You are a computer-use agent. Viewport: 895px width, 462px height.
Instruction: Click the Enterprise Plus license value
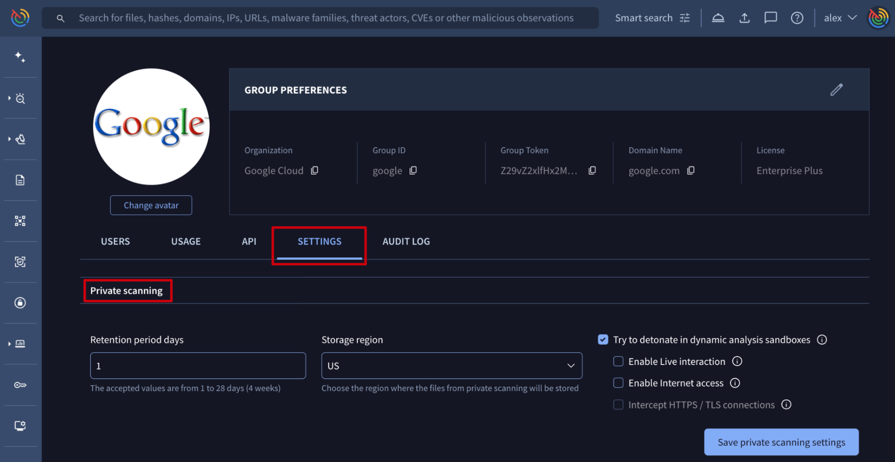click(x=789, y=170)
